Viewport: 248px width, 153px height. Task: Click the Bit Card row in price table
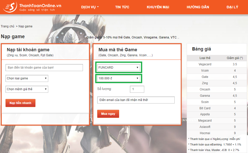coord(217,108)
